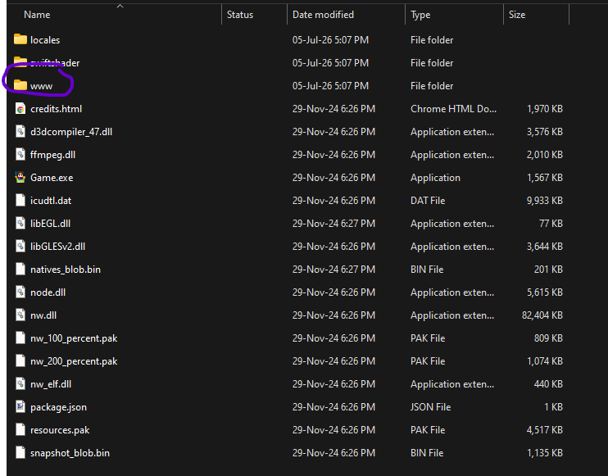Click the Application type for Game.exe
The image size is (608, 476).
click(x=435, y=178)
